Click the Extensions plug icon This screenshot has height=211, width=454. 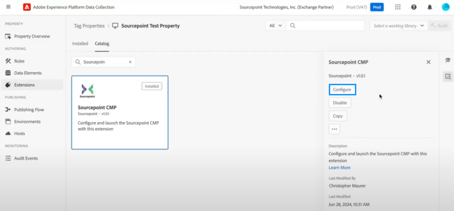coord(8,85)
